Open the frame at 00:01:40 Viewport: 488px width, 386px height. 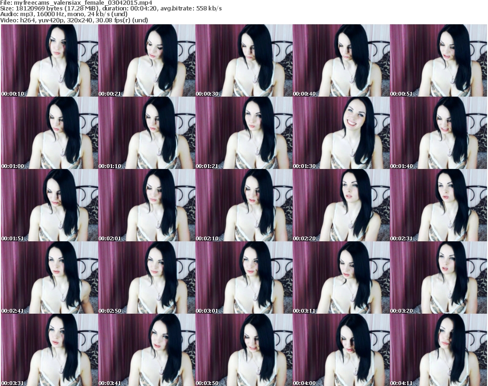click(x=438, y=133)
